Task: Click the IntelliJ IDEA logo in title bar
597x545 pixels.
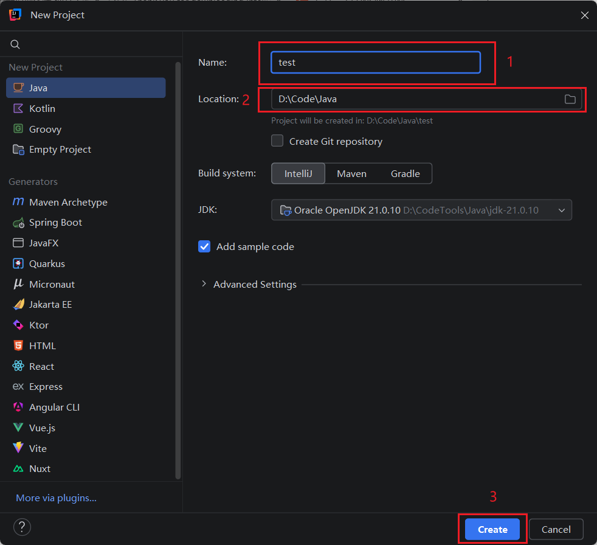Action: click(x=15, y=15)
